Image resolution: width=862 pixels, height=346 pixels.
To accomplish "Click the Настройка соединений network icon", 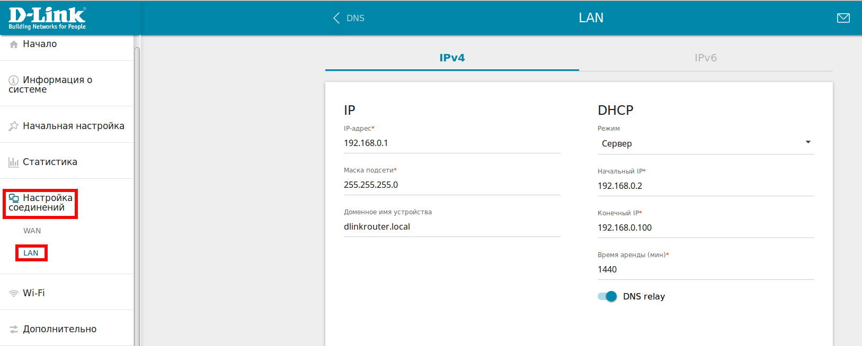I will click(x=14, y=198).
